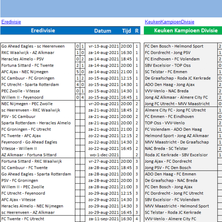This screenshot has width=222, height=222.
Task: Select the sc Heerenveen - AZ Alkmaar match
Action: [28, 213]
